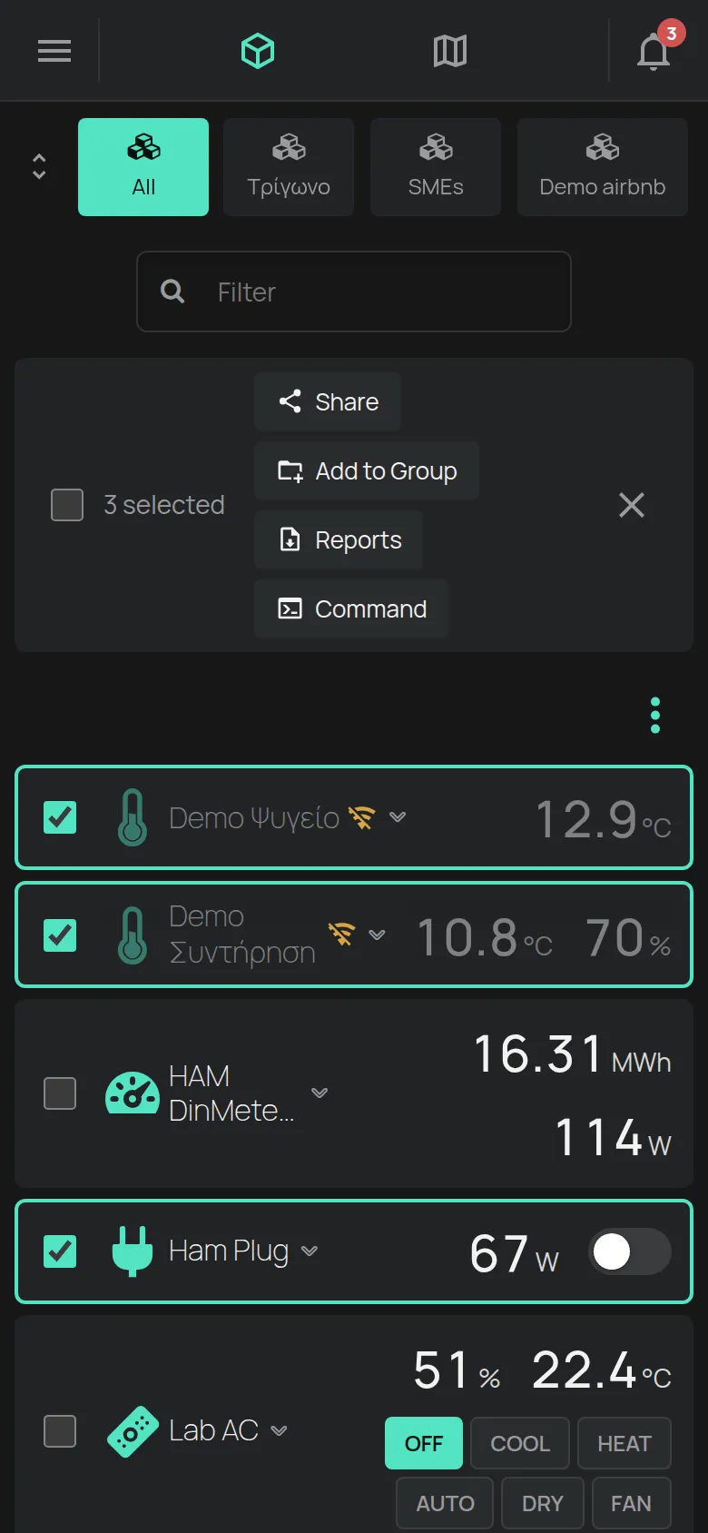Set Lab AC mode to AUTO
The width and height of the screenshot is (708, 1533).
click(445, 1503)
